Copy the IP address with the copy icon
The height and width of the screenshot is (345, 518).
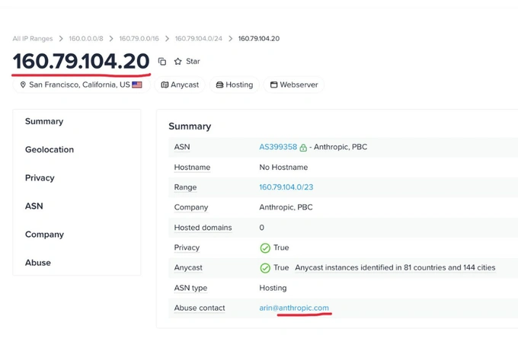click(x=161, y=62)
